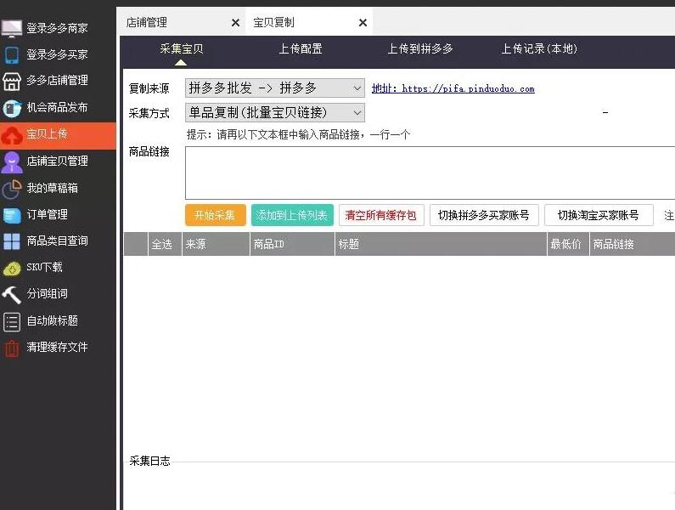Open 店铺宝贝管理 in the sidebar
The width and height of the screenshot is (675, 510).
57,161
